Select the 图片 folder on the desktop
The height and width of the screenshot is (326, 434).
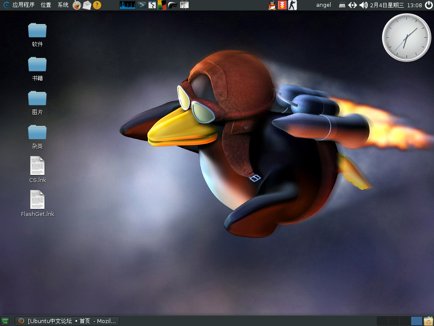pos(37,103)
